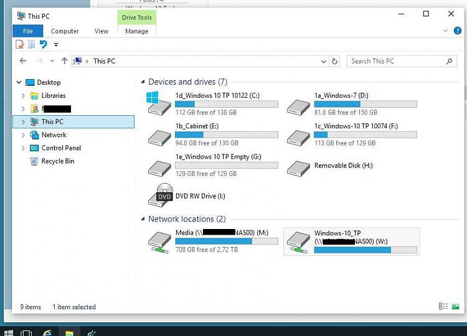Click the '129 GB free of 129 GB' text
The width and height of the screenshot is (467, 336).
[x=206, y=174]
